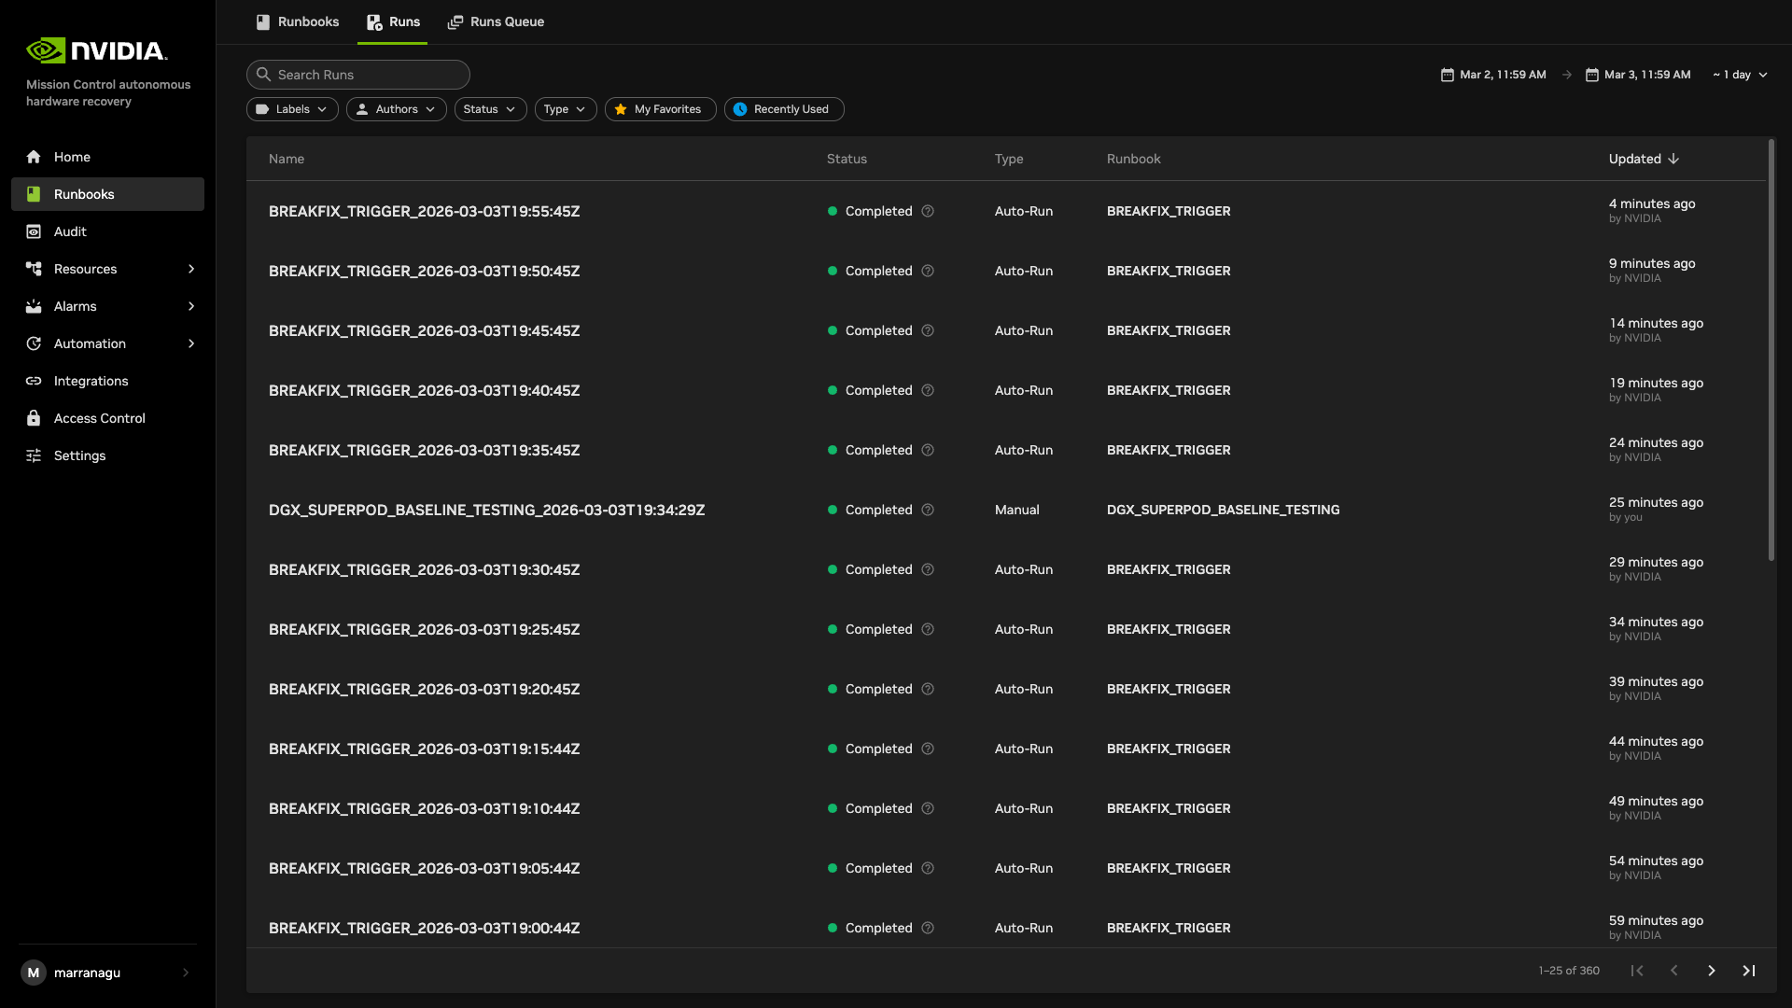
Task: Open run BREAKFIX_TRIGGER_2026-03-03T19:55:45Z
Action: [x=424, y=211]
